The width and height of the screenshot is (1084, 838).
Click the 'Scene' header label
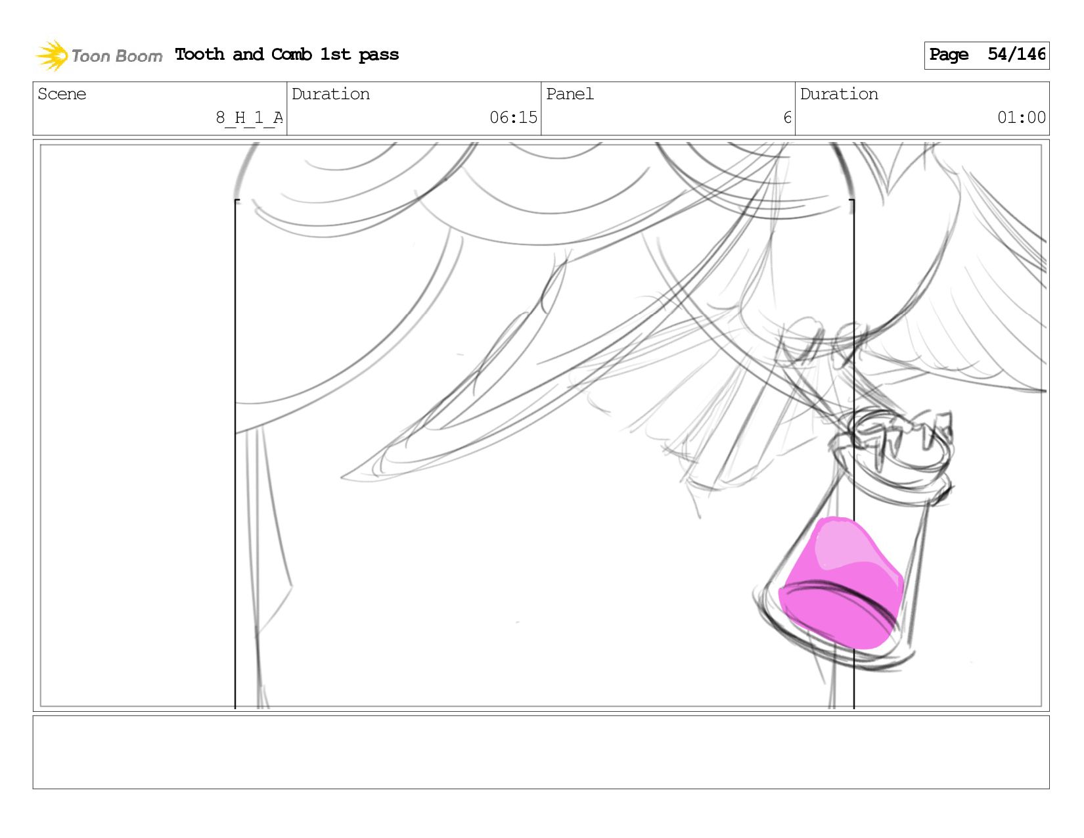point(62,94)
